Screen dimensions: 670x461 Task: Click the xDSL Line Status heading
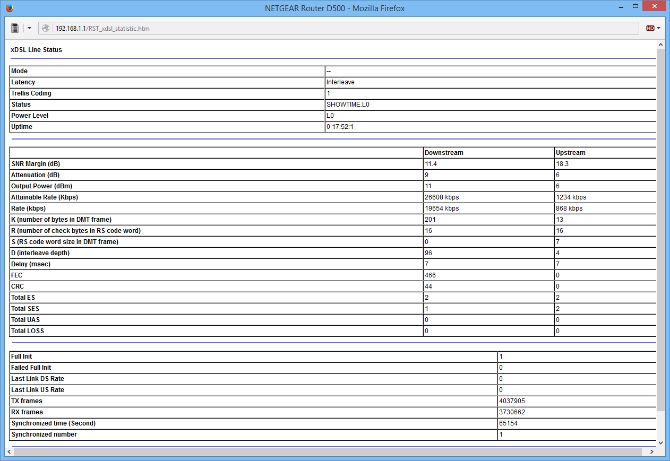pyautogui.click(x=37, y=50)
